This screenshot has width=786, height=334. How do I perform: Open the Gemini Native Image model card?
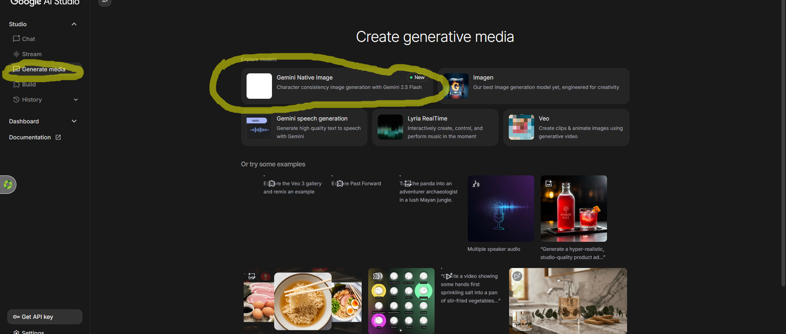(x=337, y=86)
